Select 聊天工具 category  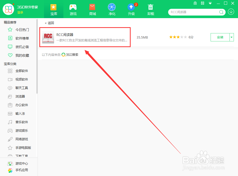[22, 88]
